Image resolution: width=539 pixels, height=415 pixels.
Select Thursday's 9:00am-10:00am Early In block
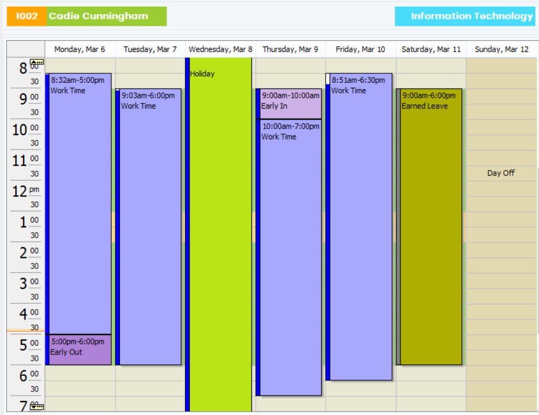pyautogui.click(x=290, y=103)
